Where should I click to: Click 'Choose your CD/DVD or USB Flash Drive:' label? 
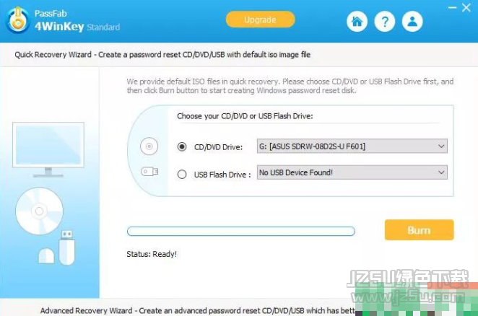tap(245, 116)
